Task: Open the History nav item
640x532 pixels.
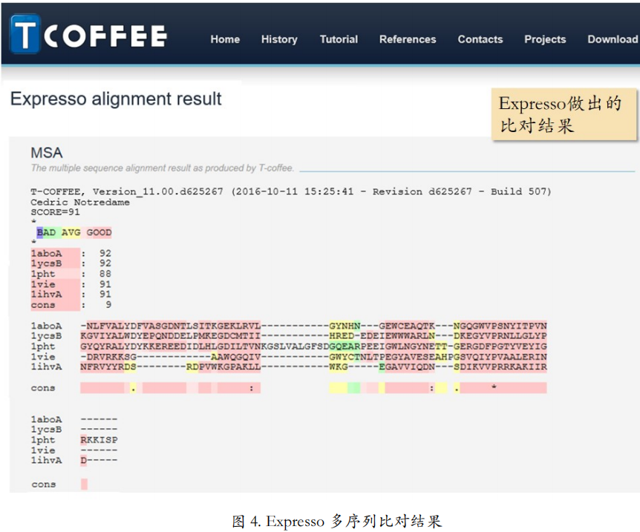Action: (x=279, y=39)
